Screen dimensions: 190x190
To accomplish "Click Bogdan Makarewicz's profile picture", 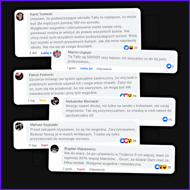I will tap(55, 149).
